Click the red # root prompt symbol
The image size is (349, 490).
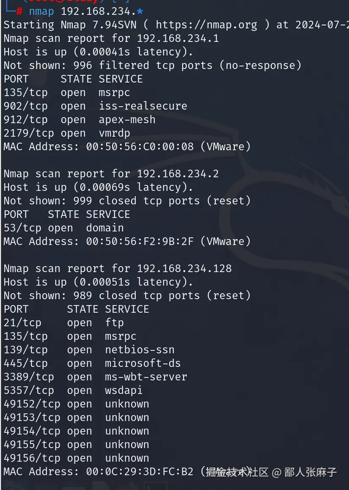(19, 11)
